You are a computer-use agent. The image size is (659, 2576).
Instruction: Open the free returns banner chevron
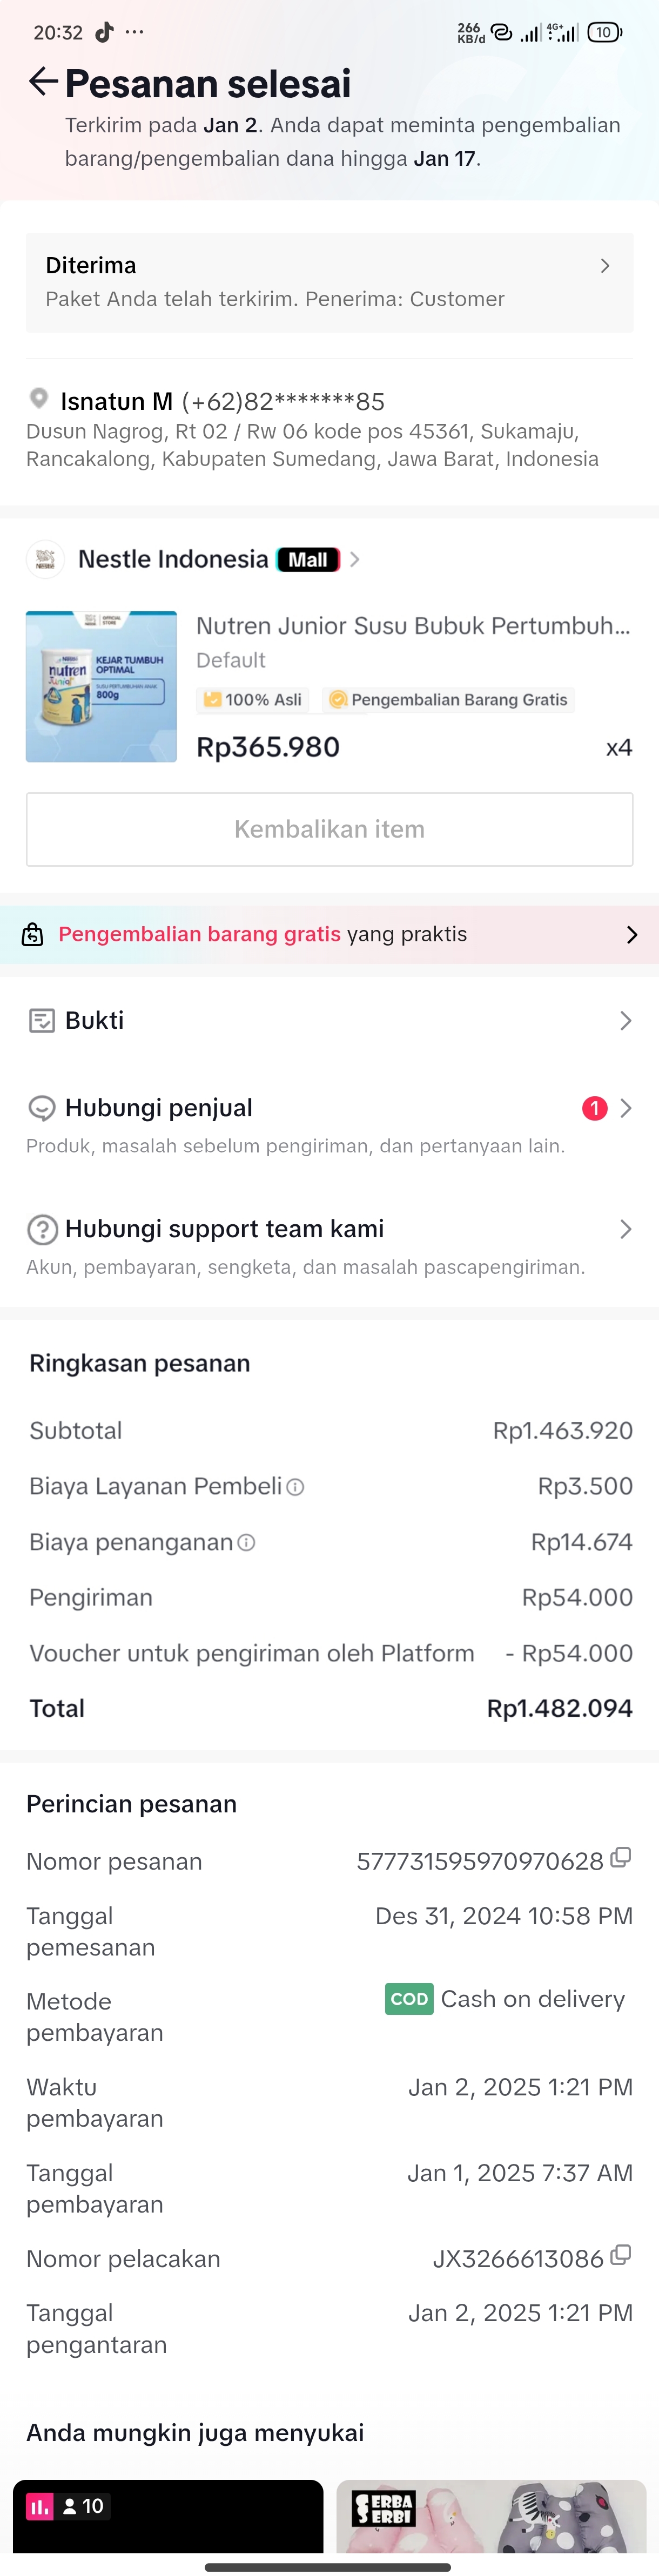tap(631, 935)
